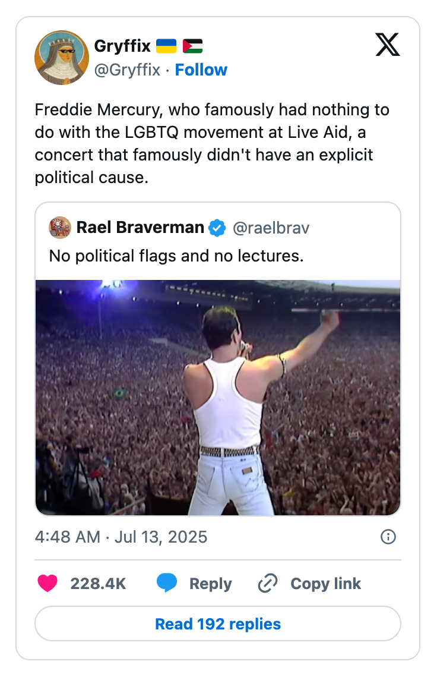Open the tweet info circle icon
The height and width of the screenshot is (674, 437).
(x=388, y=537)
